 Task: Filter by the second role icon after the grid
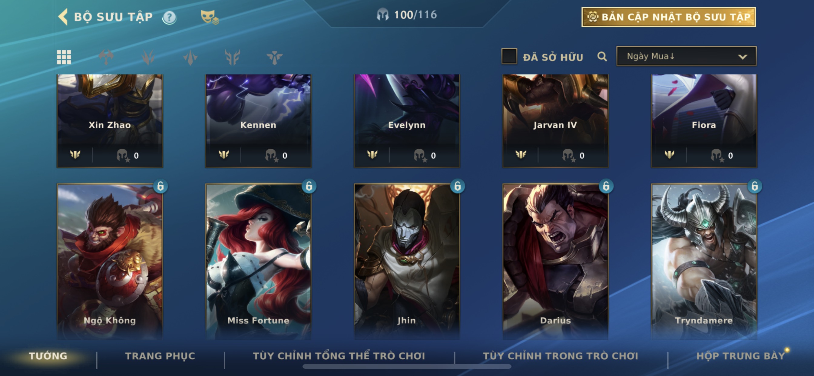[148, 57]
